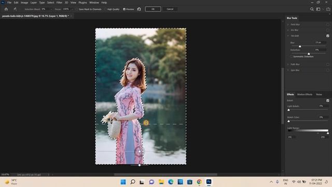
Task: Enable Iris Blur checkbox
Action: point(328,30)
